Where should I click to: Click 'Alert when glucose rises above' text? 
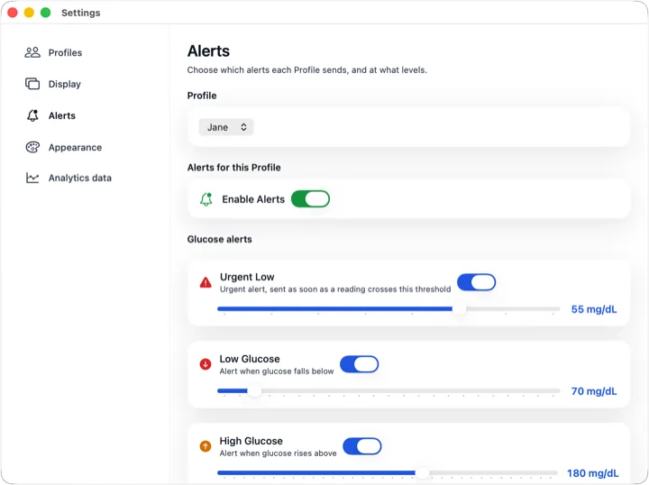(x=278, y=453)
